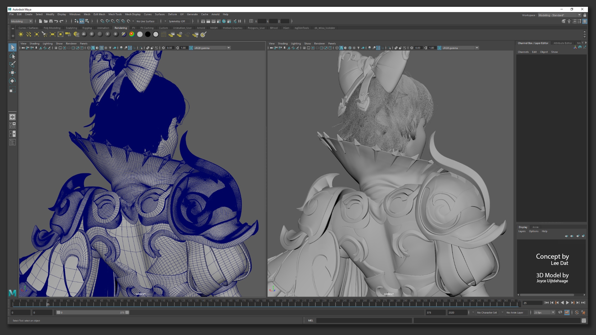596x335 pixels.
Task: Toggle use all lights in left viewport
Action: click(110, 48)
